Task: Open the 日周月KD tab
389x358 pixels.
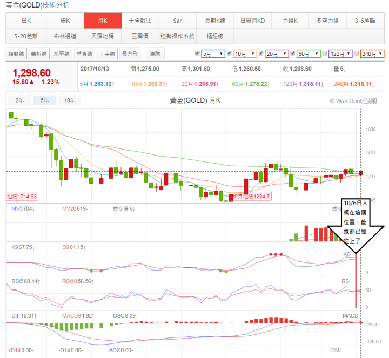Action: (x=252, y=21)
